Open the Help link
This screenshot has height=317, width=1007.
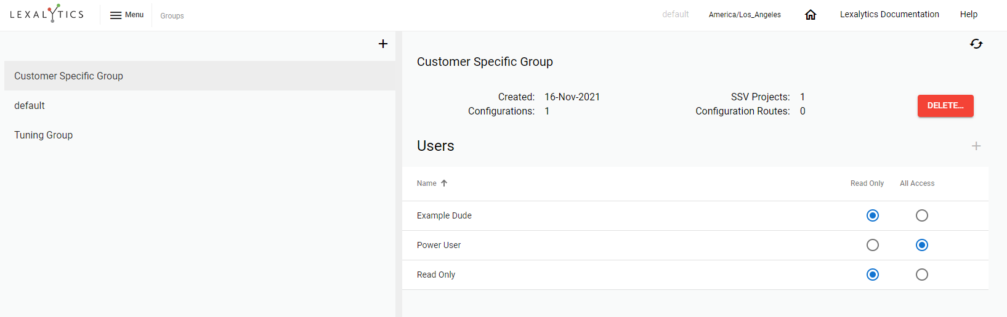click(968, 14)
